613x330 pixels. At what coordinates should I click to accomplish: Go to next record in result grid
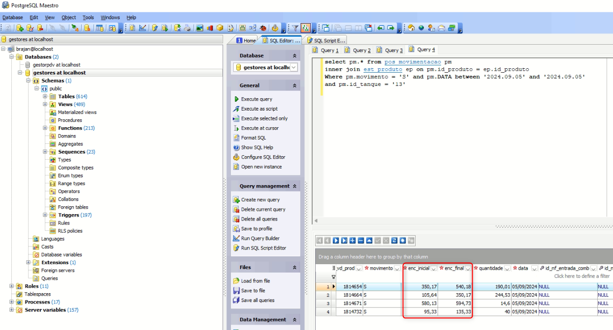point(336,241)
